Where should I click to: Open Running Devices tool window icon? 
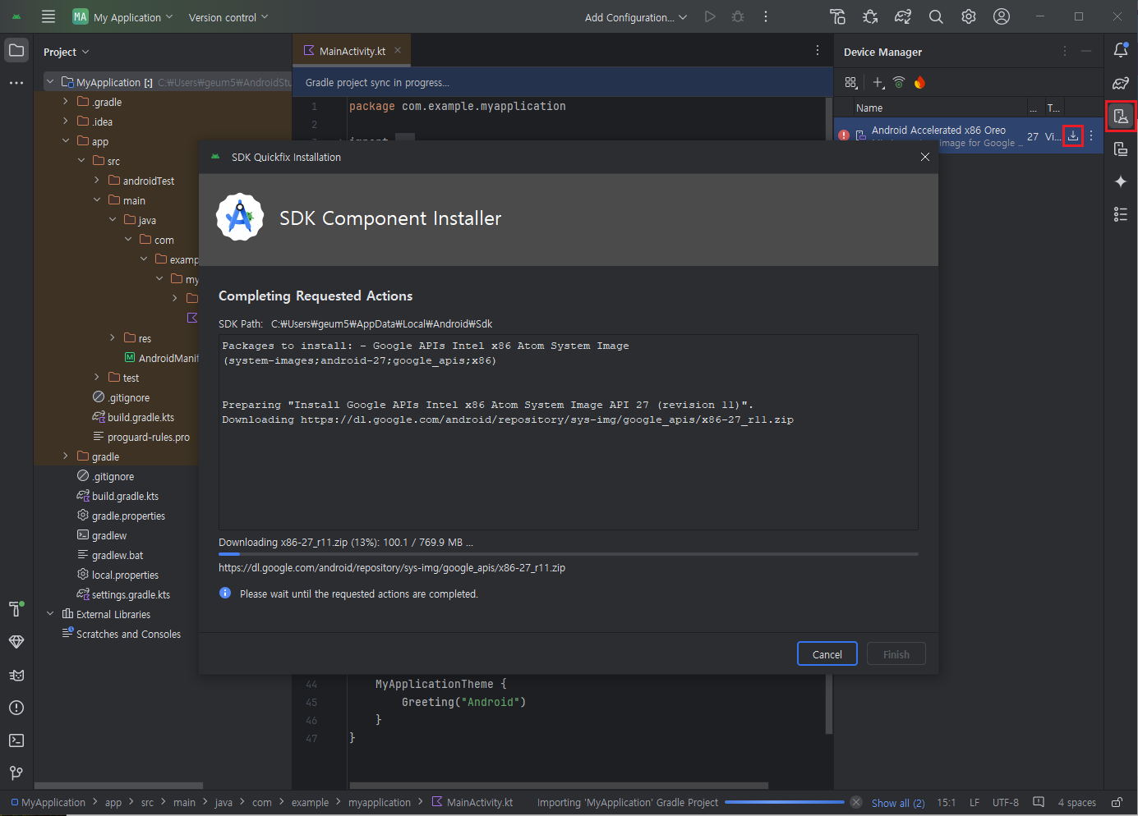coord(1121,149)
